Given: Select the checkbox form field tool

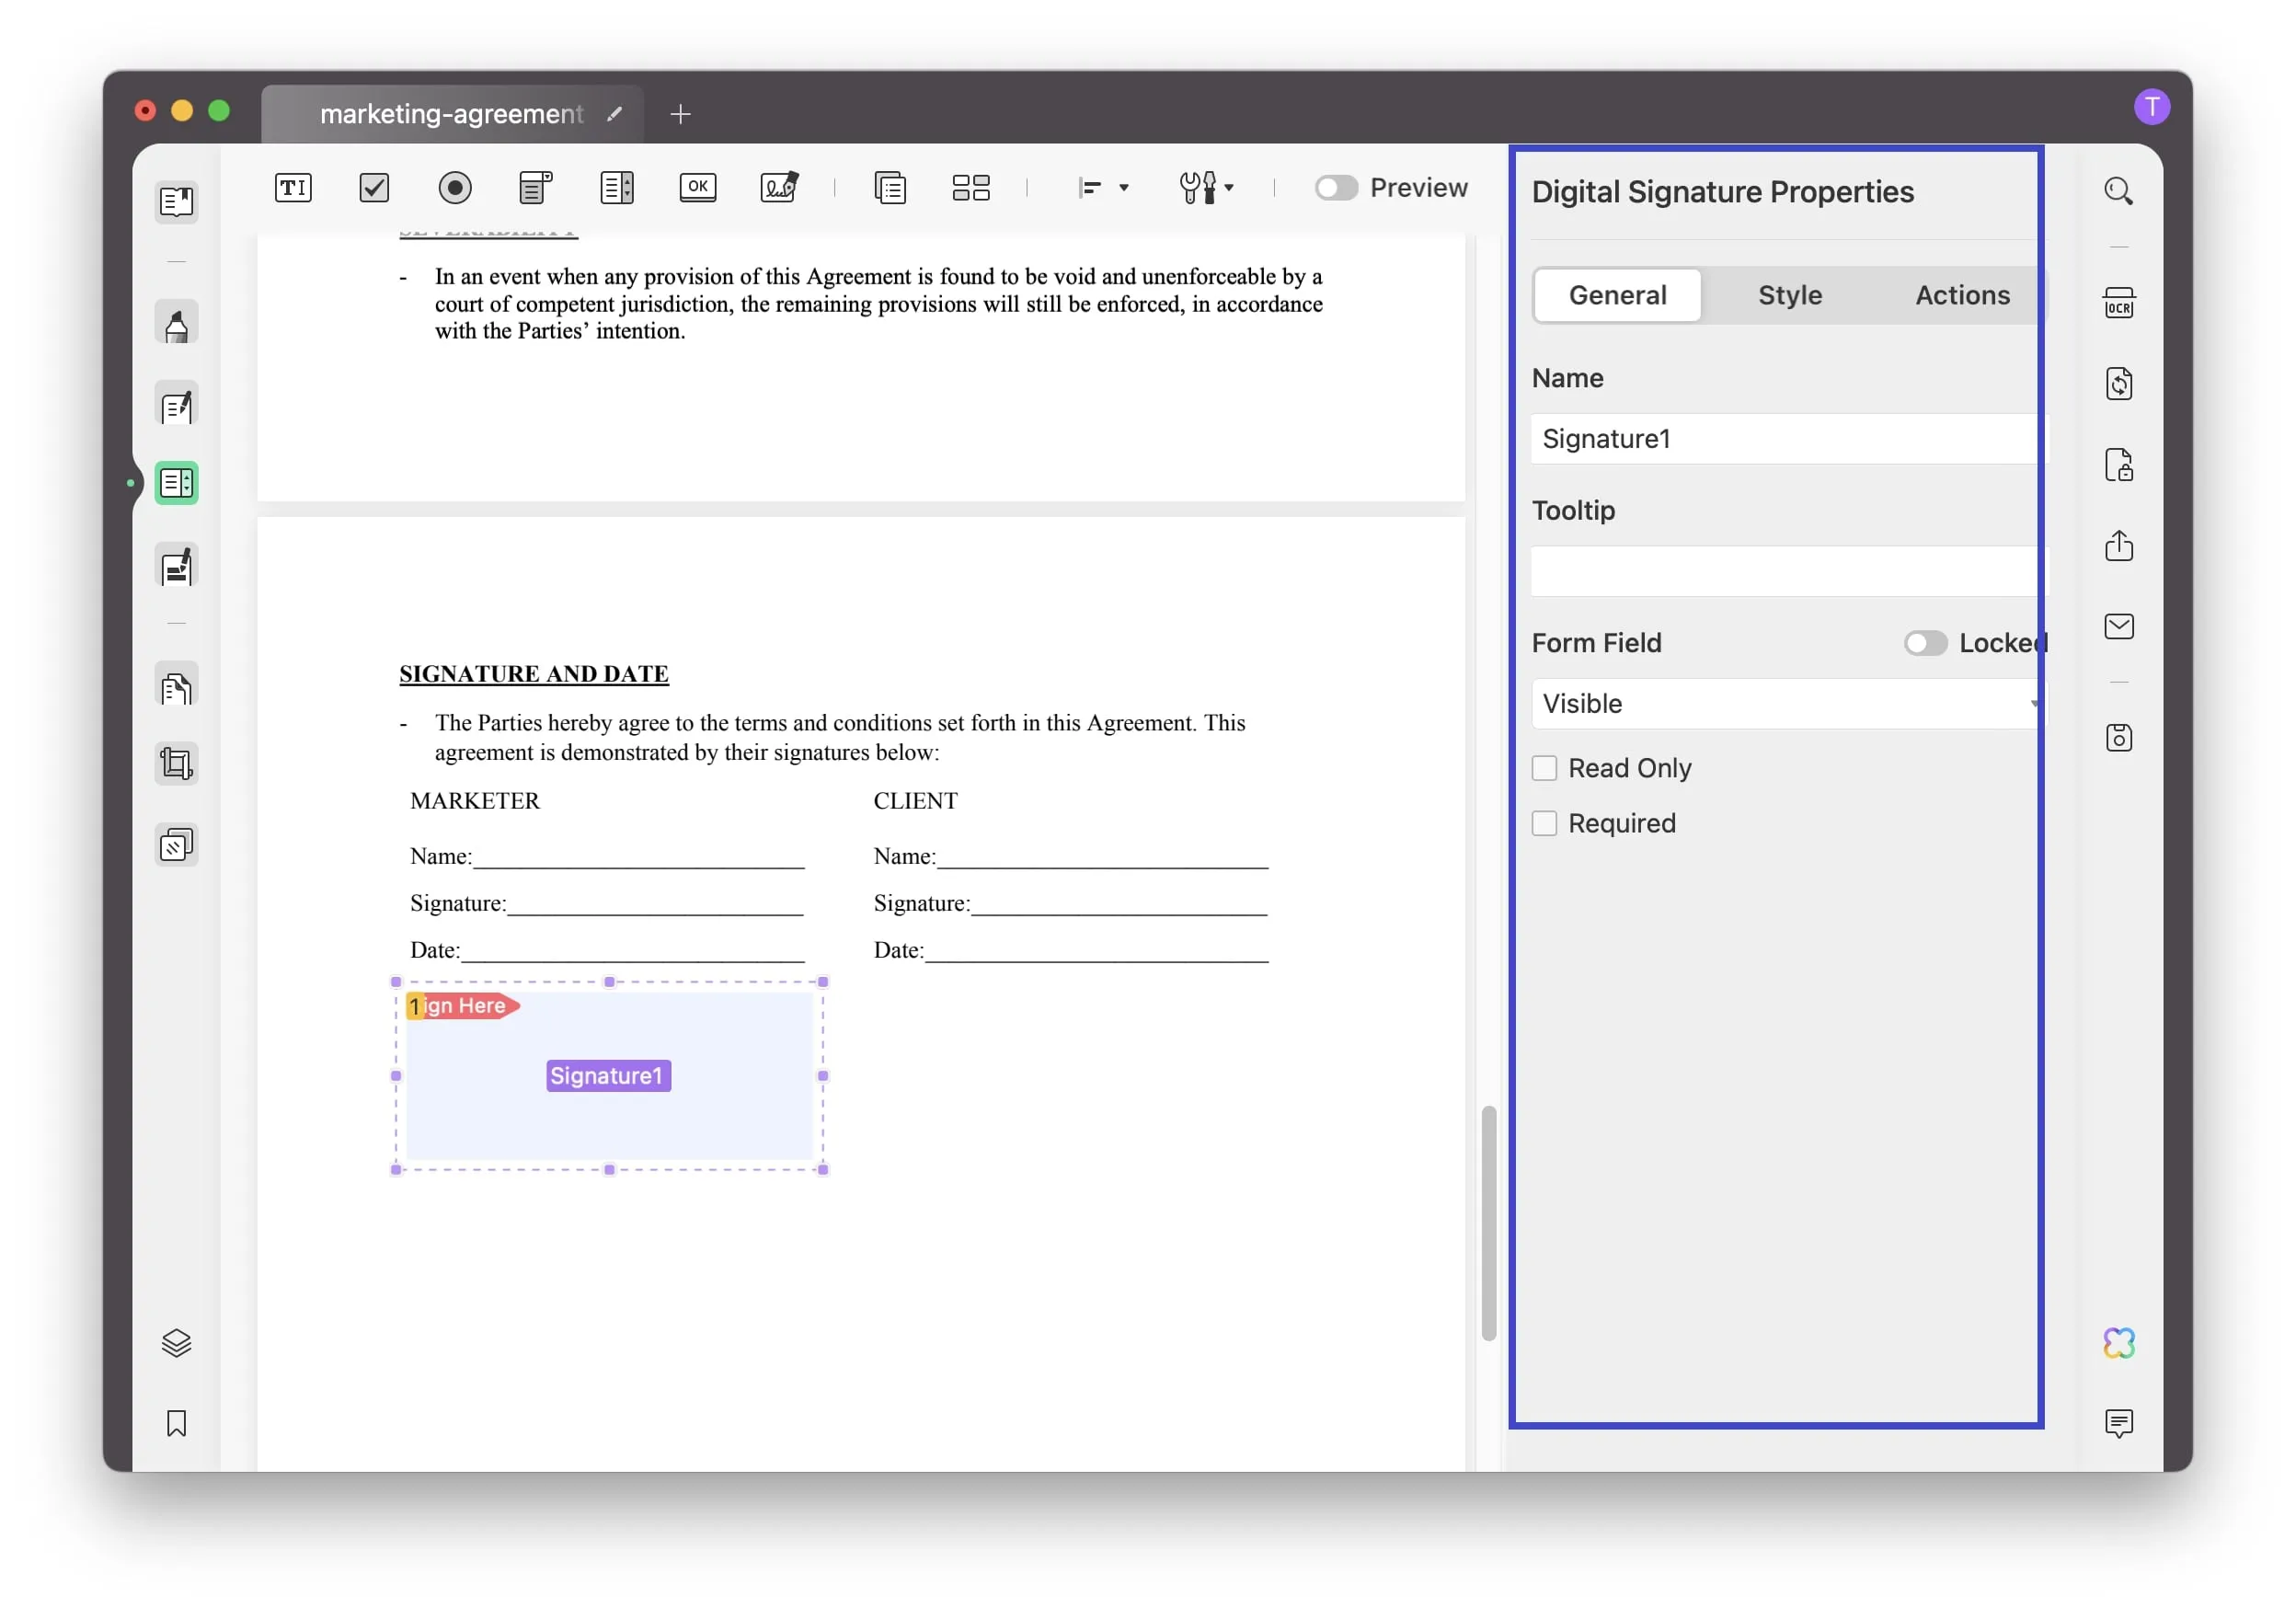Looking at the screenshot, I should click(373, 187).
